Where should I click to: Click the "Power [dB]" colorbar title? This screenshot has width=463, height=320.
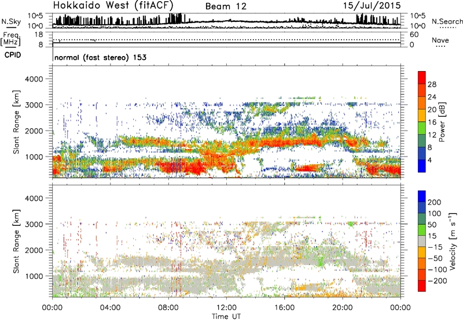tap(442, 122)
